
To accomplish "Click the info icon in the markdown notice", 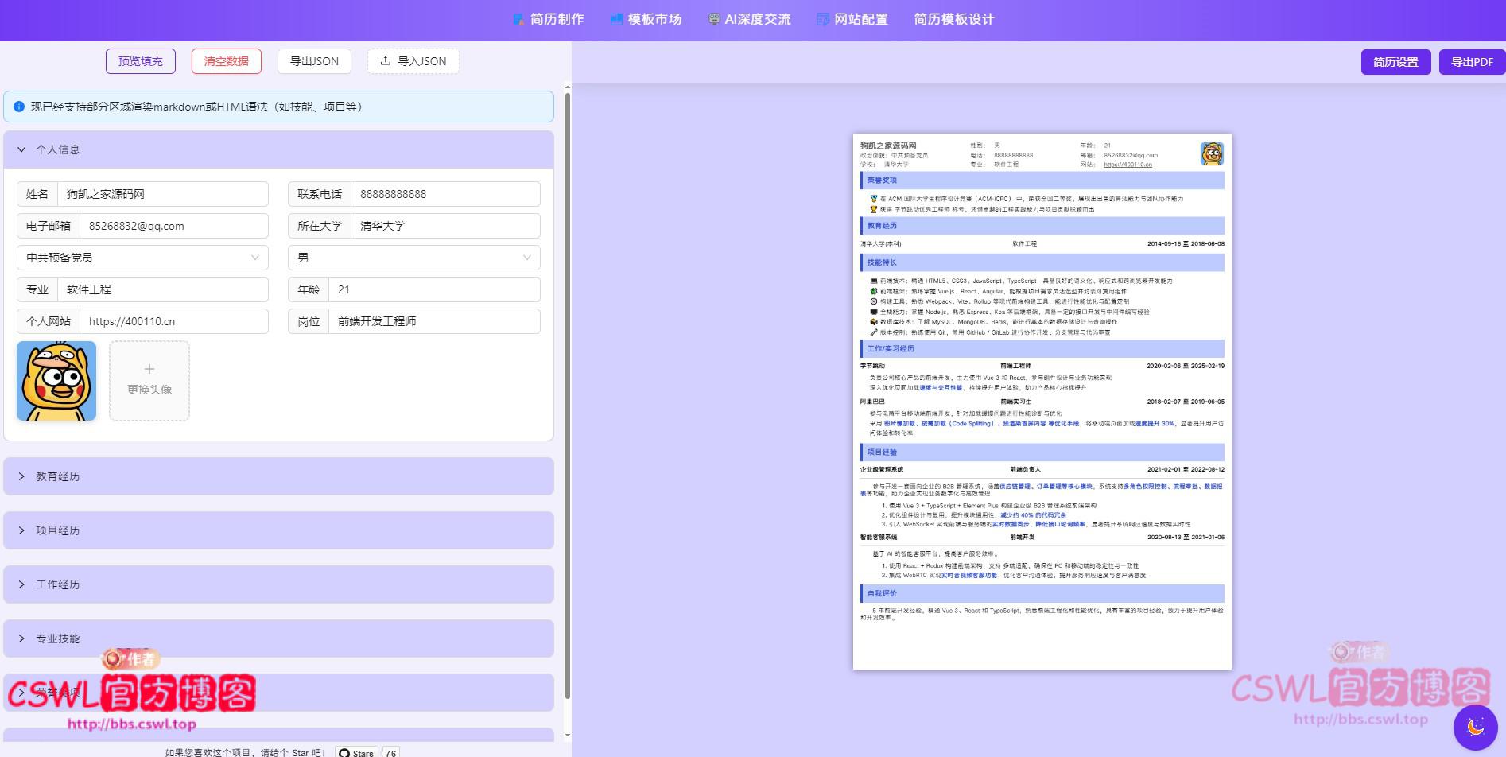I will [x=19, y=107].
